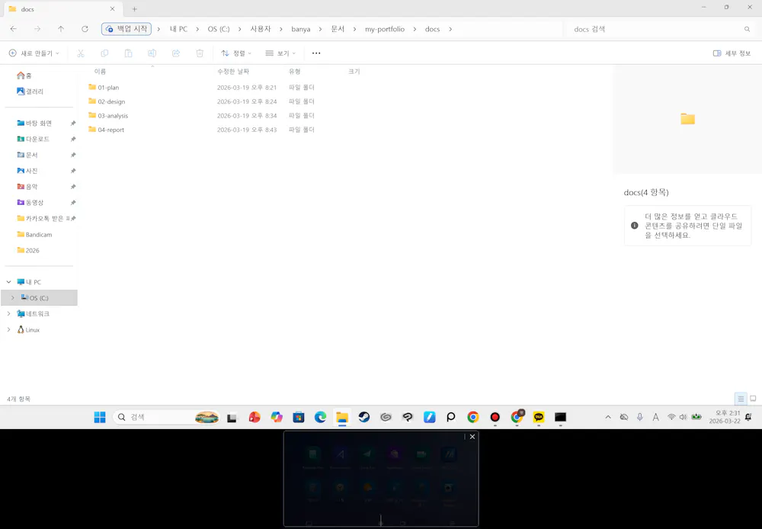The height and width of the screenshot is (529, 762).
Task: Open the notification bell in the system tray
Action: pos(748,417)
